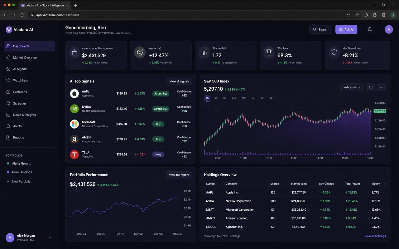Click the Ask AI button
Image resolution: width=399 pixels, height=249 pixels.
coord(346,29)
